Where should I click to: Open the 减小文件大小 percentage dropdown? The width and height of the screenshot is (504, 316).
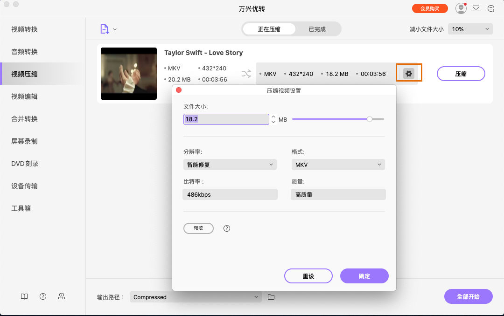[470, 28]
